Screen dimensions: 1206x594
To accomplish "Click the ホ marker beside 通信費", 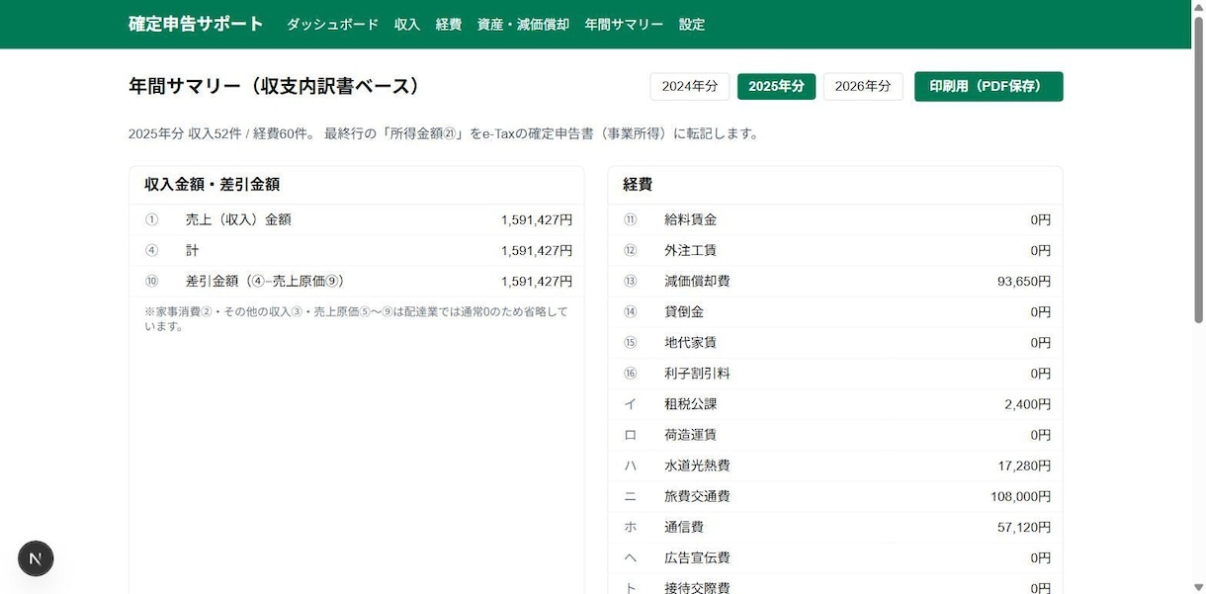I will click(x=630, y=526).
